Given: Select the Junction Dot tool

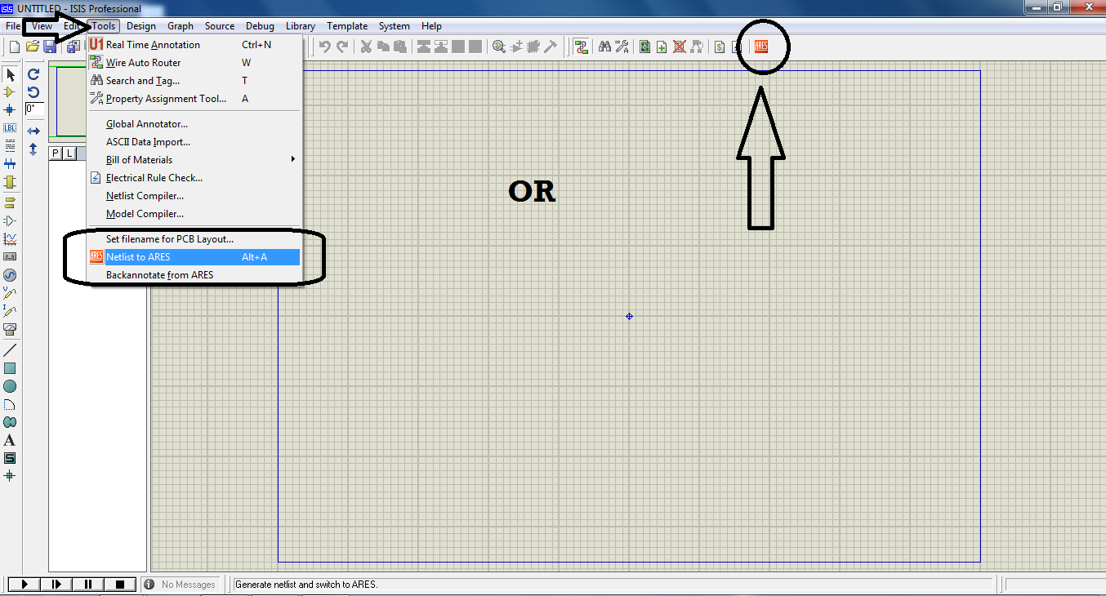Looking at the screenshot, I should coord(10,110).
